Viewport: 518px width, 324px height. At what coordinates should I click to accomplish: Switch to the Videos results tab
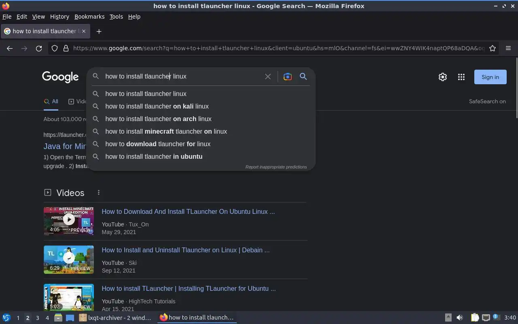pos(78,102)
